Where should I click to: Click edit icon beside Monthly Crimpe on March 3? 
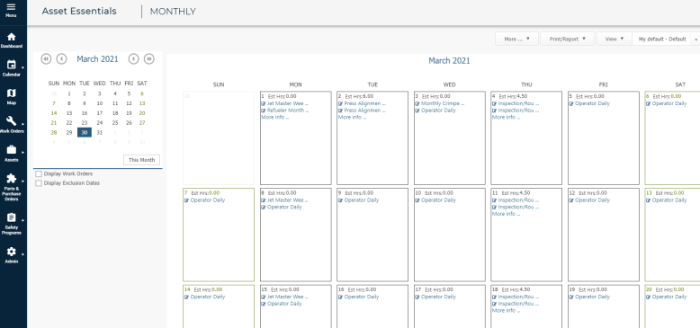tap(417, 103)
